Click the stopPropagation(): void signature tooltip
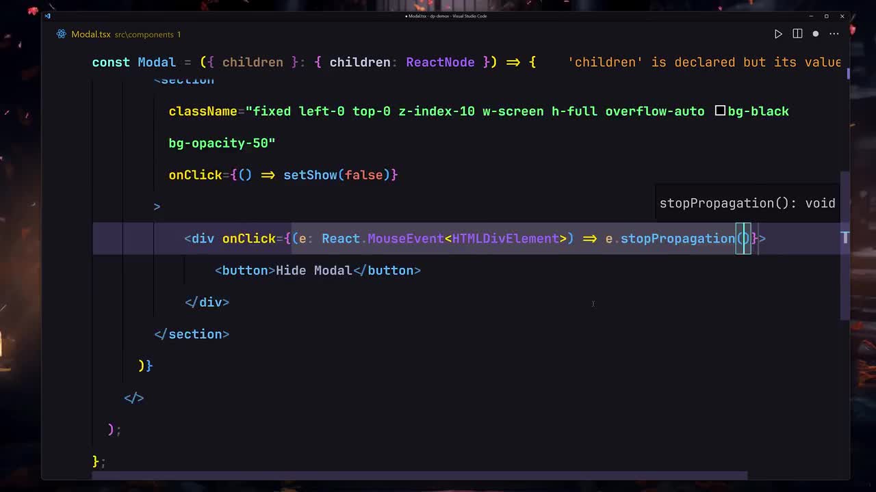 [747, 203]
